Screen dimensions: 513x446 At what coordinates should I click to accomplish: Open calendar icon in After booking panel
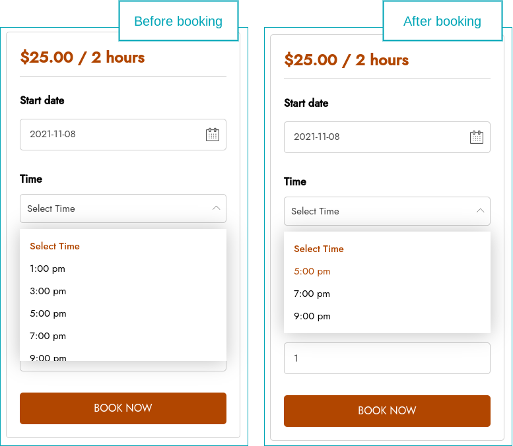pyautogui.click(x=477, y=137)
